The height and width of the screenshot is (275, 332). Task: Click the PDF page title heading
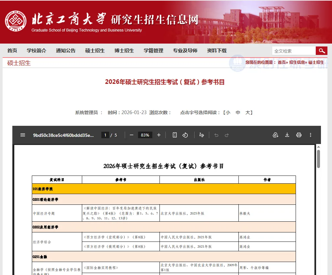(163, 166)
